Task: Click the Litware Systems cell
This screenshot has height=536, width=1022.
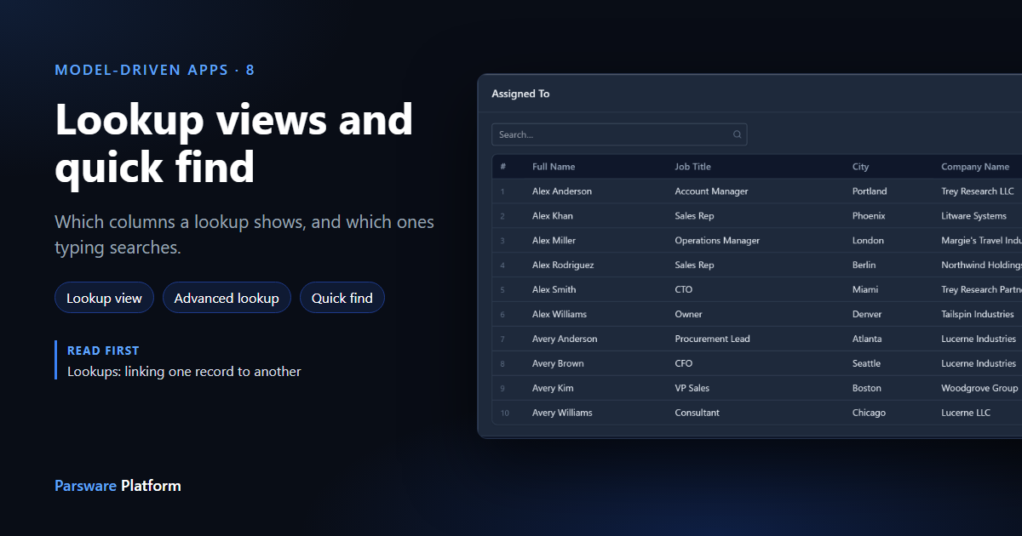Action: (973, 216)
